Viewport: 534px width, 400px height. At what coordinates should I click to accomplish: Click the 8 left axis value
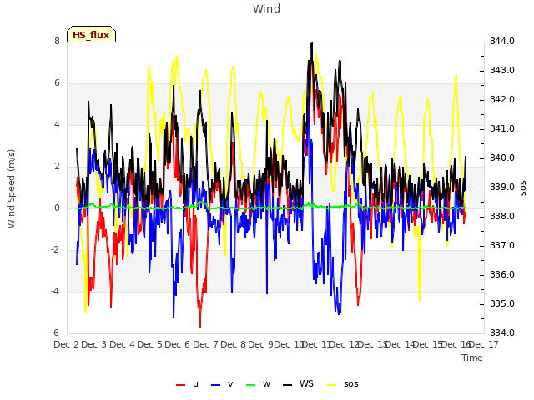pyautogui.click(x=57, y=42)
